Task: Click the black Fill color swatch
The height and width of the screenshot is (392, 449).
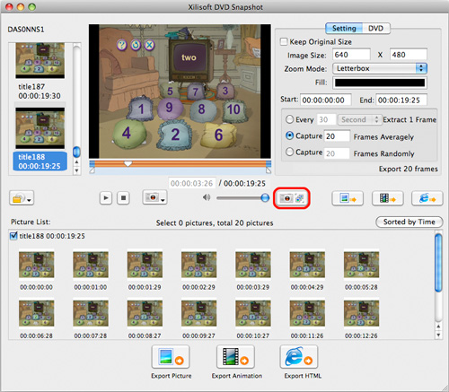Action: pos(380,83)
